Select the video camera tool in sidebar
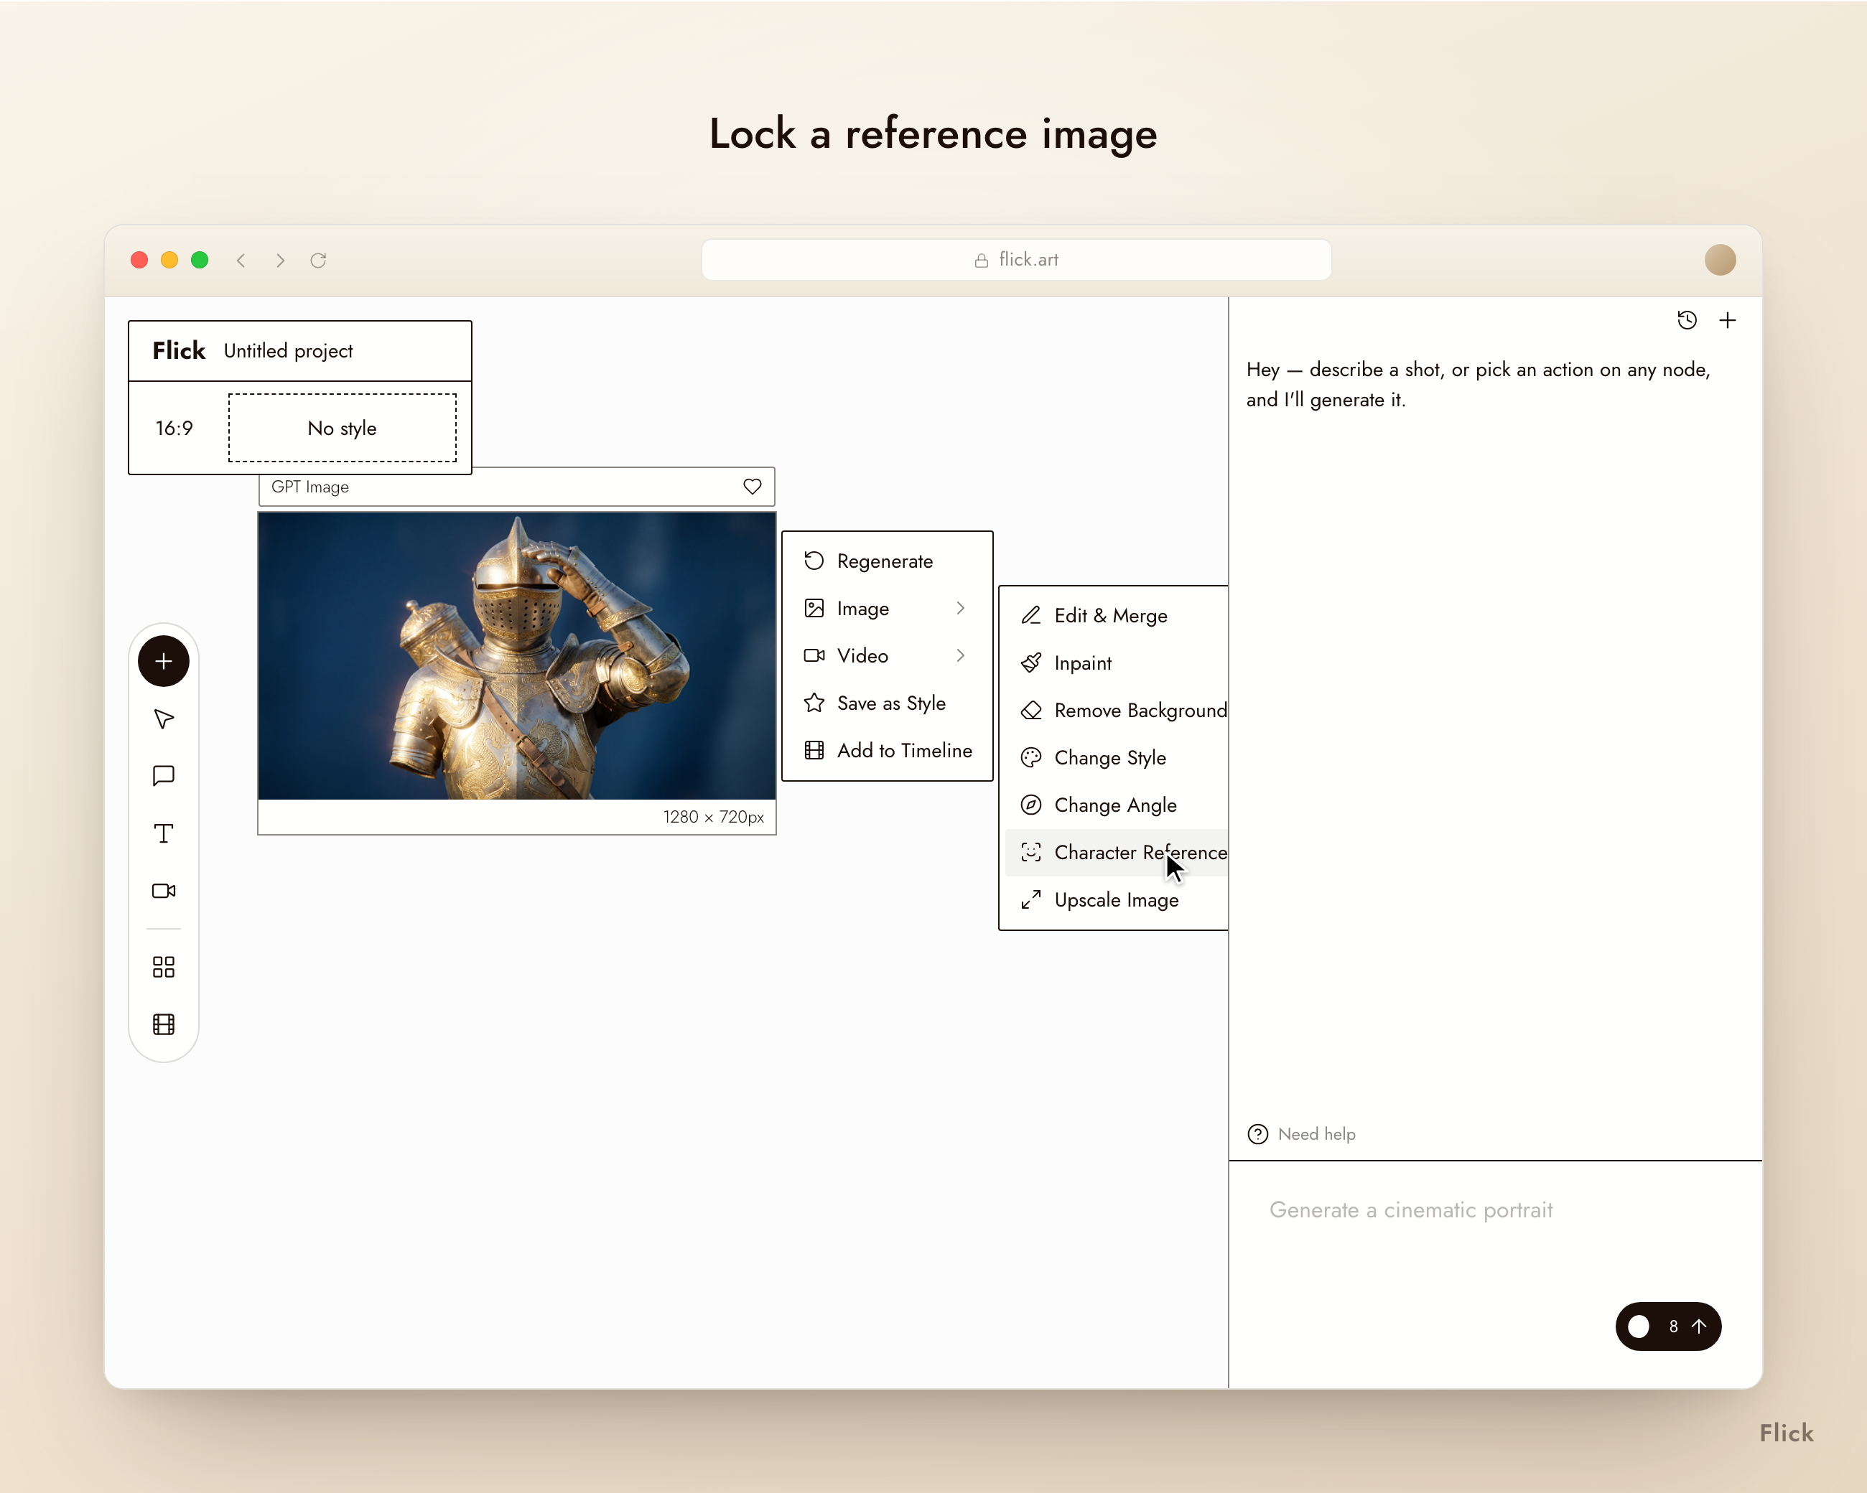Viewport: 1867px width, 1493px height. pos(164,891)
